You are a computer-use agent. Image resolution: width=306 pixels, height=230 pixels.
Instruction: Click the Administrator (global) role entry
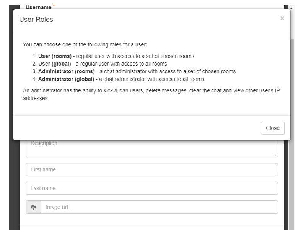click(121, 79)
